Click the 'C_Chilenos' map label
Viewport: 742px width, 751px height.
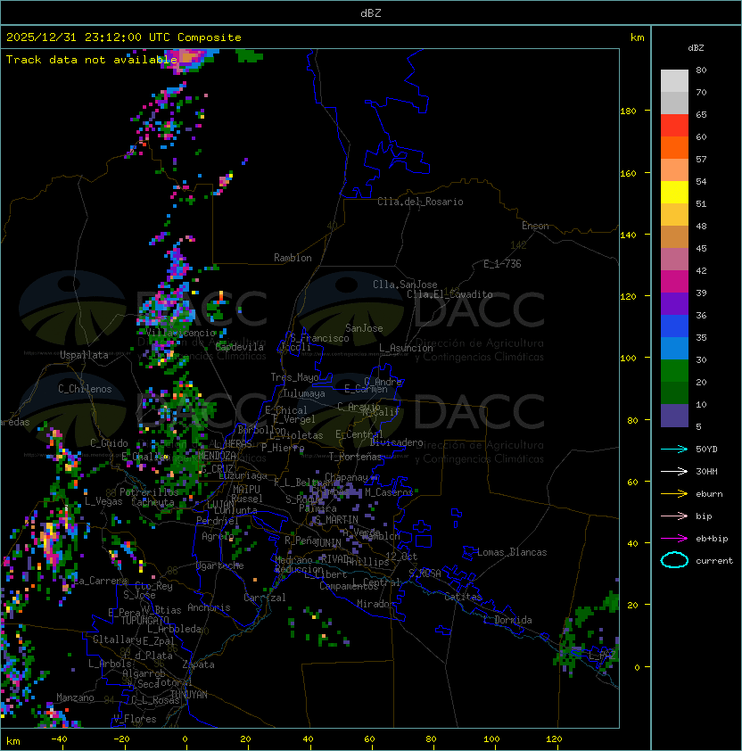point(85,389)
